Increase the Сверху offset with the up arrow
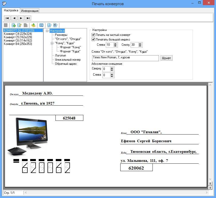The width and height of the screenshot is (216, 198). (112, 68)
